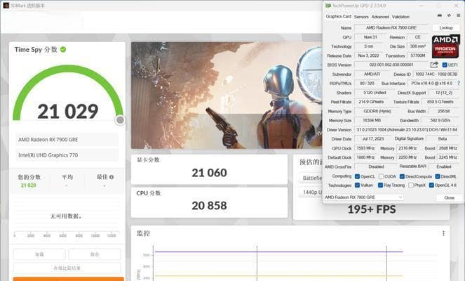Click the Release Date value Nov 3, 2022
This screenshot has height=281, width=465.
click(368, 55)
